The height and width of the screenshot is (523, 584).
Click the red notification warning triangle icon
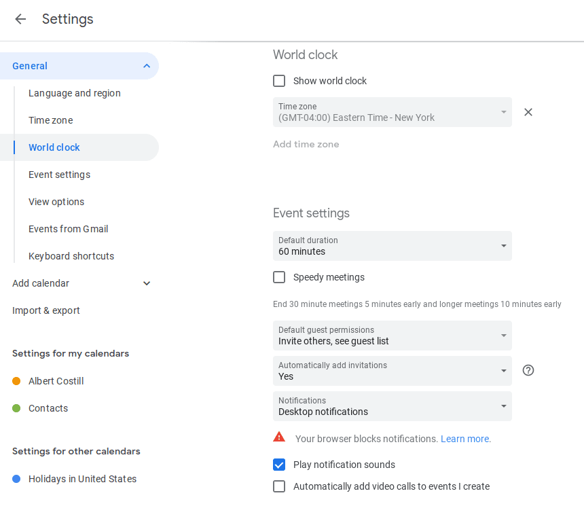(x=279, y=437)
